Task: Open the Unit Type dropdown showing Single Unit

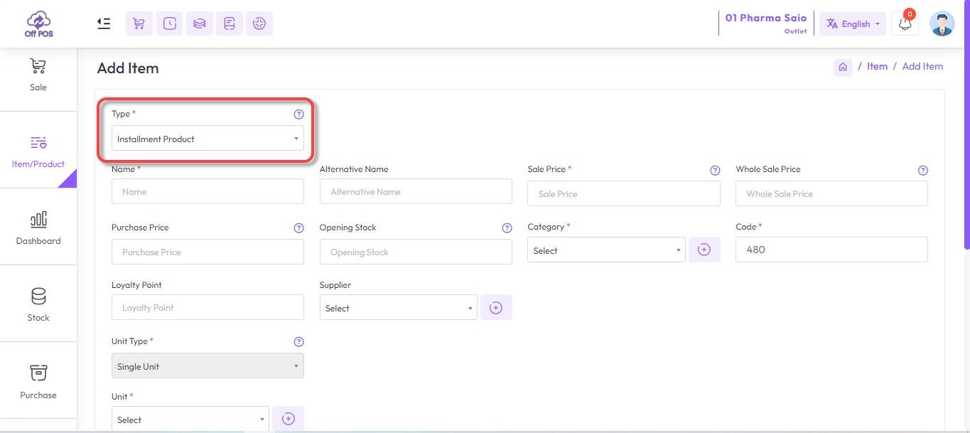Action: click(x=208, y=366)
